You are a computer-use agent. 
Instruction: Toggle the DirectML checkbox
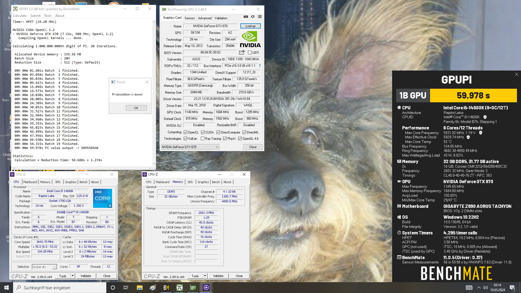tap(244, 132)
